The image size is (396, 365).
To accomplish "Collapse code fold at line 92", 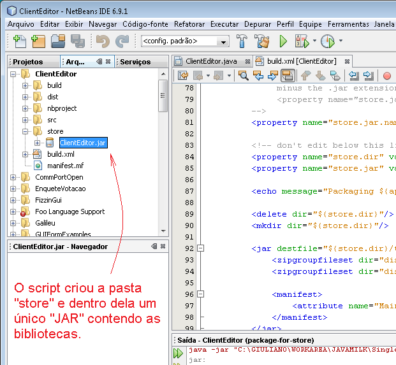I will pos(200,248).
